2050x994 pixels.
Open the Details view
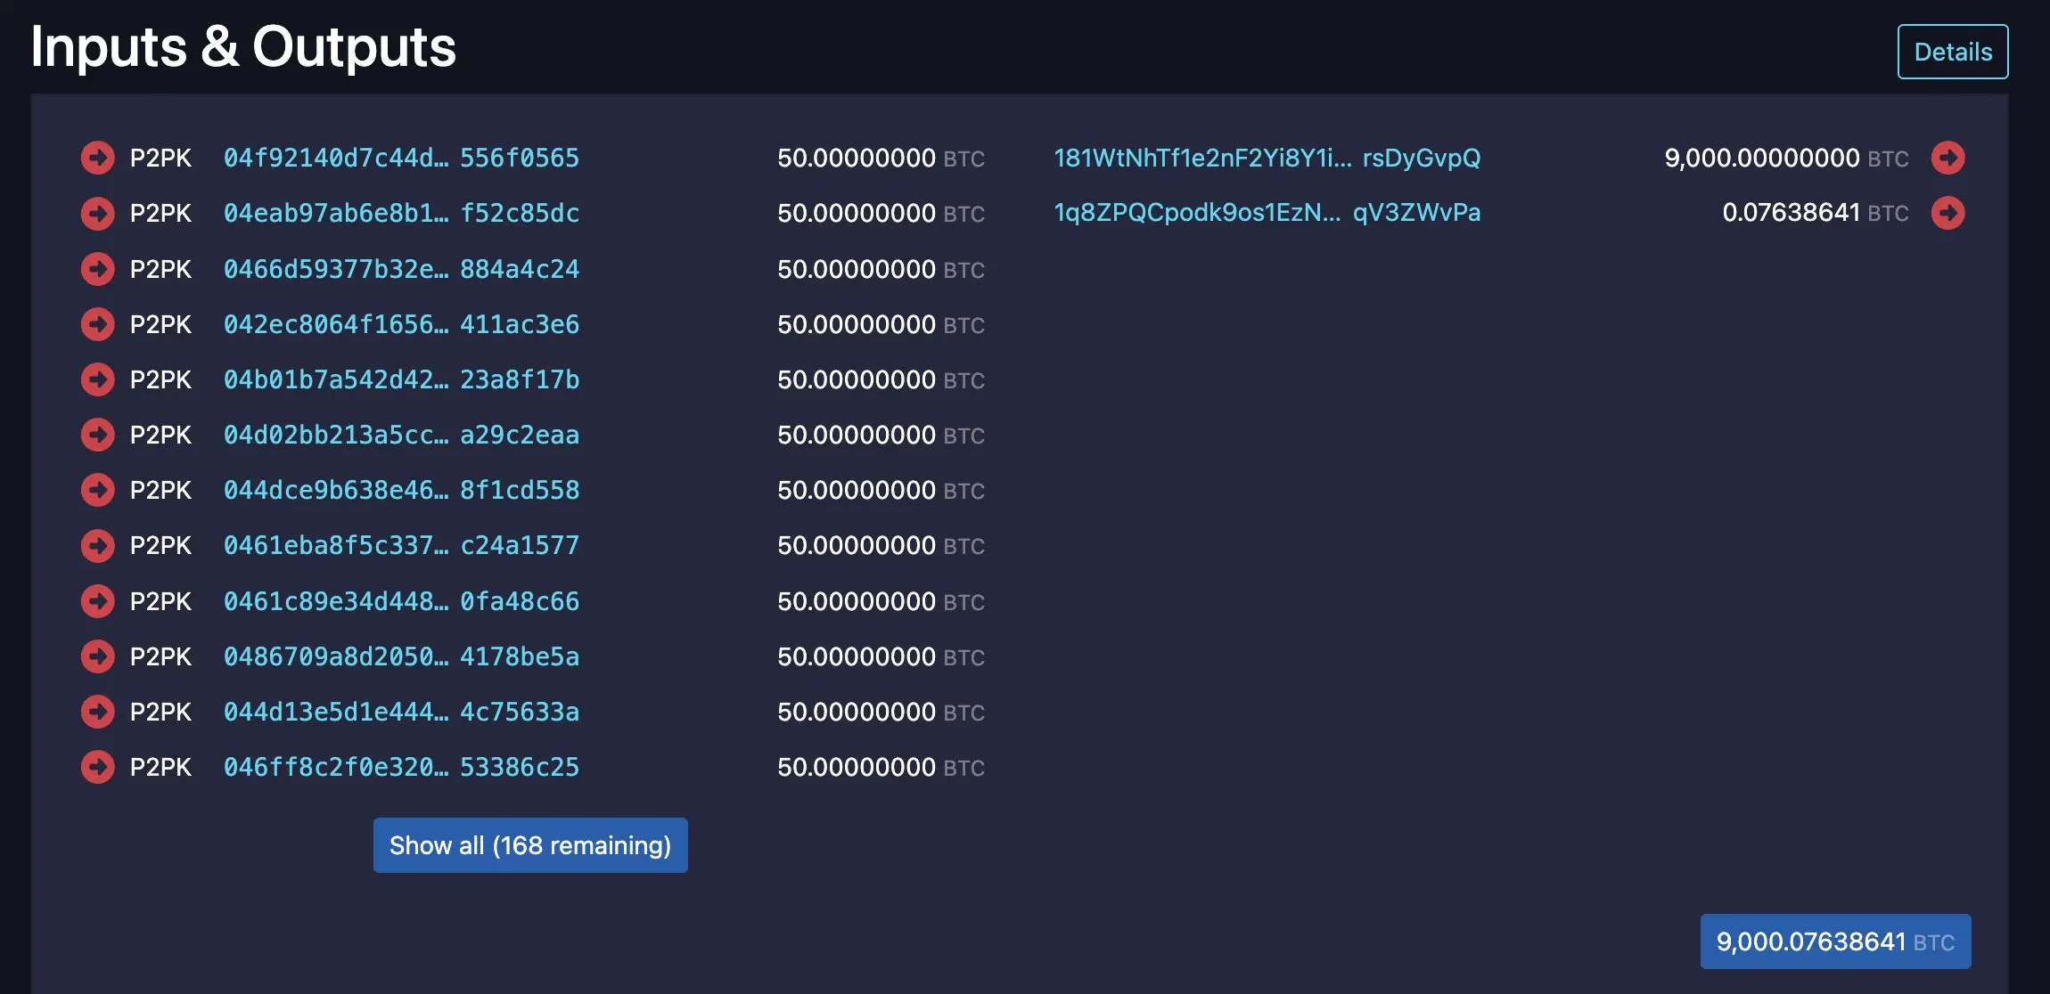click(x=1952, y=51)
